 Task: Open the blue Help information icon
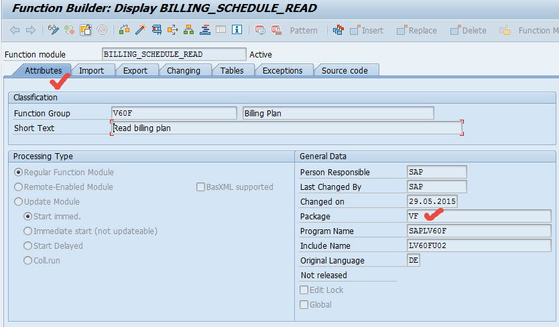click(237, 30)
